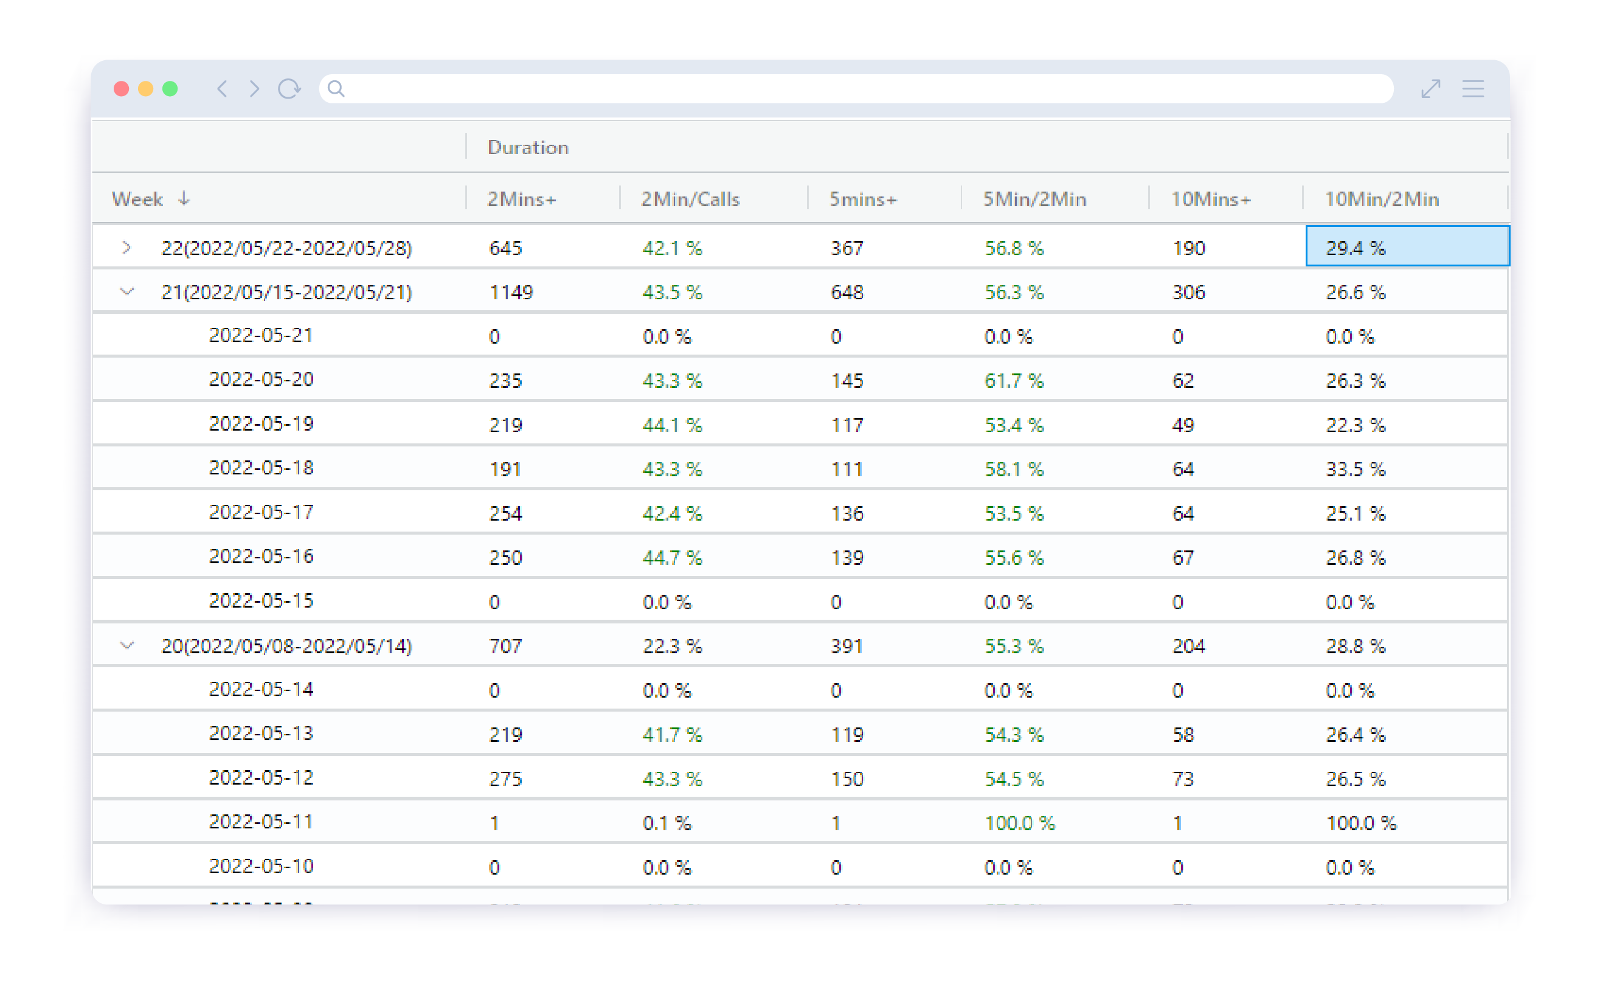This screenshot has height=992, width=1600.
Task: Collapse week 20 row
Action: 126,645
